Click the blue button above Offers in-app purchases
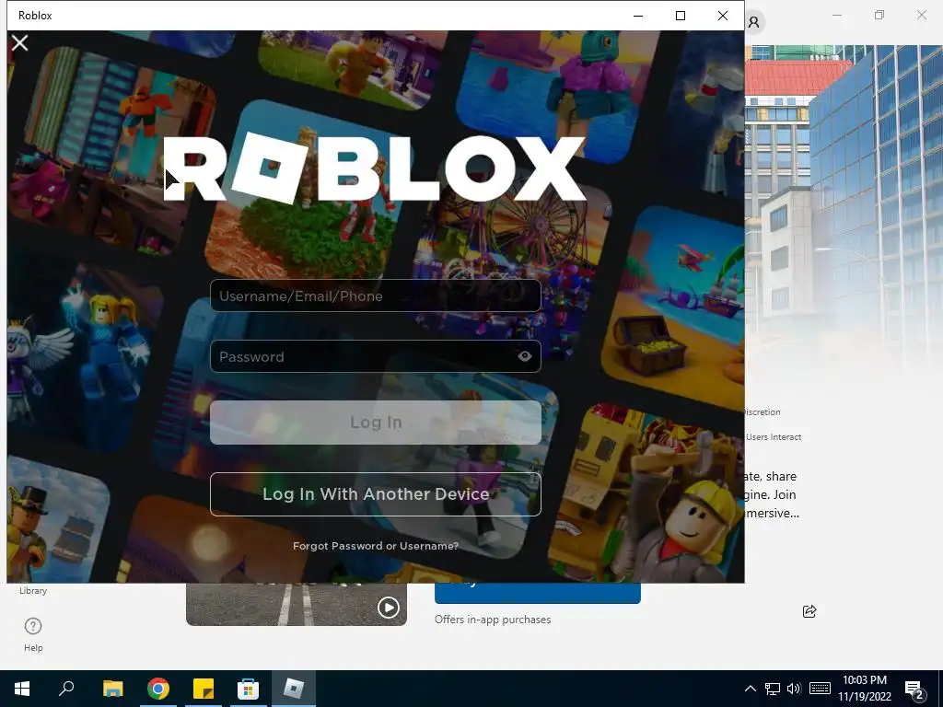Viewport: 943px width, 707px height. click(x=538, y=593)
